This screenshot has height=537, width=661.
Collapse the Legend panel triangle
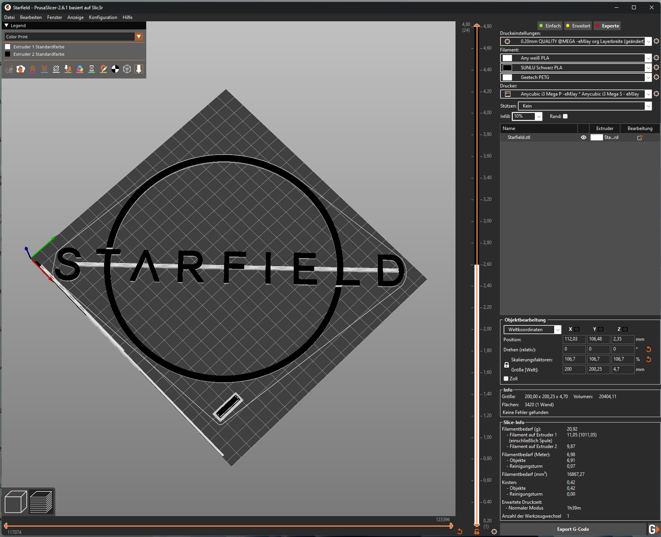point(6,26)
